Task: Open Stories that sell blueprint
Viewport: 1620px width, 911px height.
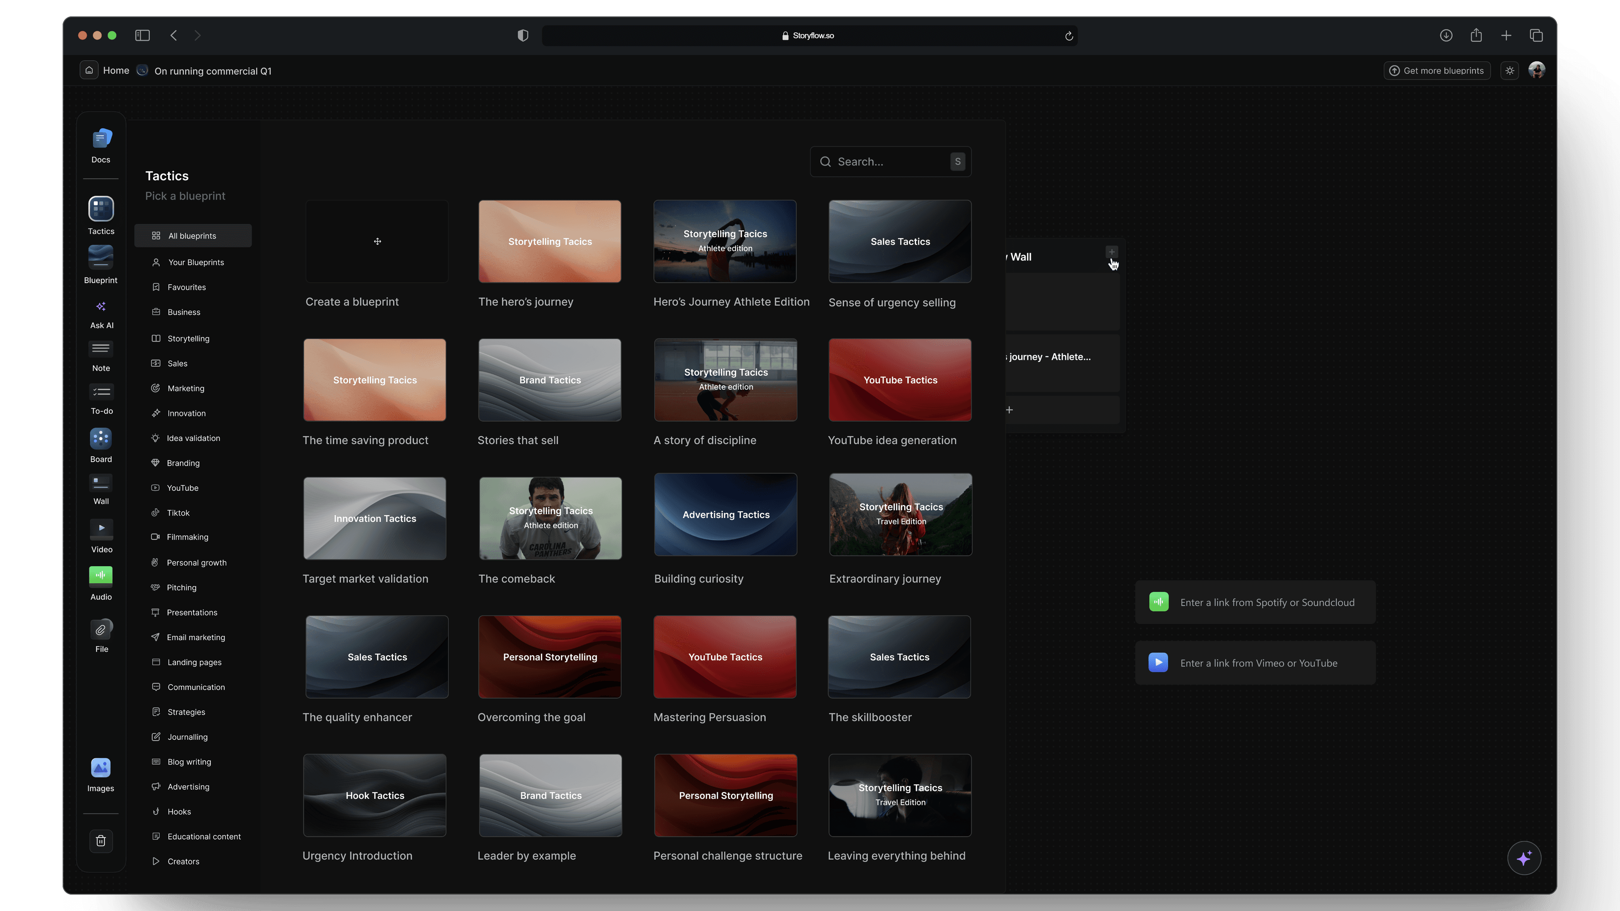Action: tap(550, 380)
